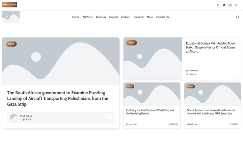Open Avatar MTG Secret Lair headline

pos(211,112)
